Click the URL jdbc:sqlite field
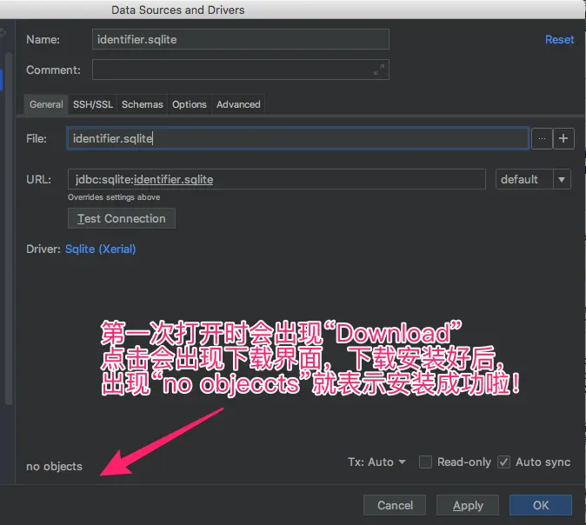586x525 pixels. coord(276,179)
